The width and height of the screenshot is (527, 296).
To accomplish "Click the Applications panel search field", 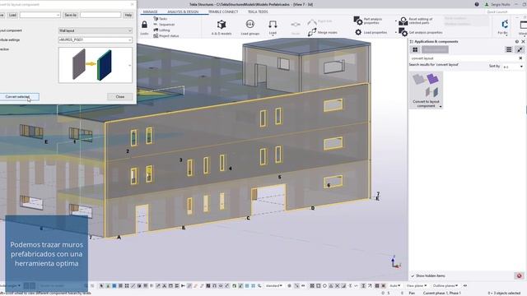I will (x=464, y=58).
